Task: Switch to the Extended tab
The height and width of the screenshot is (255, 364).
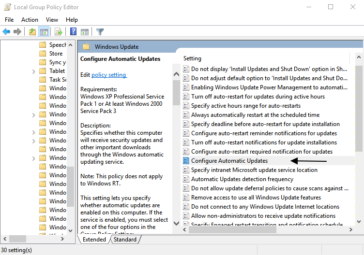Action: click(94, 240)
